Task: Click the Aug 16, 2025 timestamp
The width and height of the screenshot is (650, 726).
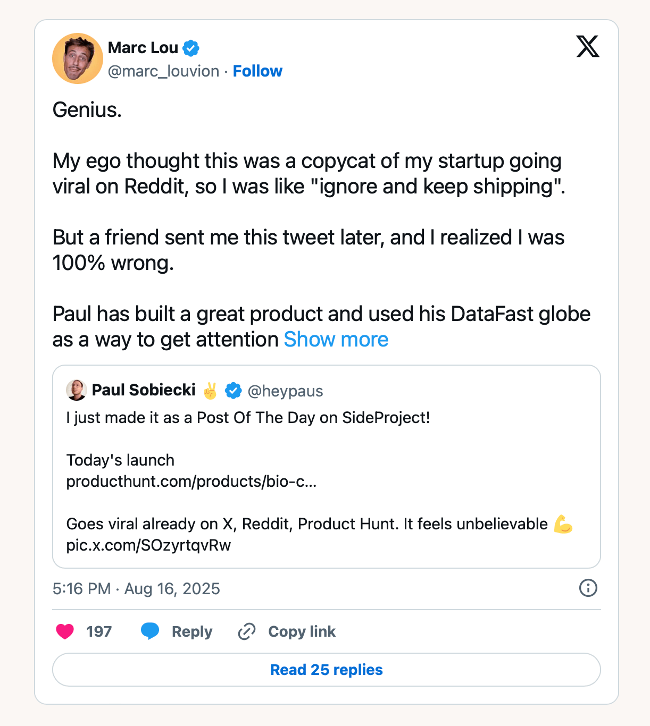Action: (x=172, y=588)
